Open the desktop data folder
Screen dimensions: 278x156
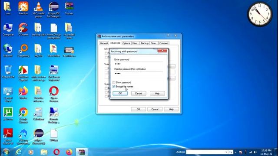pos(39,29)
